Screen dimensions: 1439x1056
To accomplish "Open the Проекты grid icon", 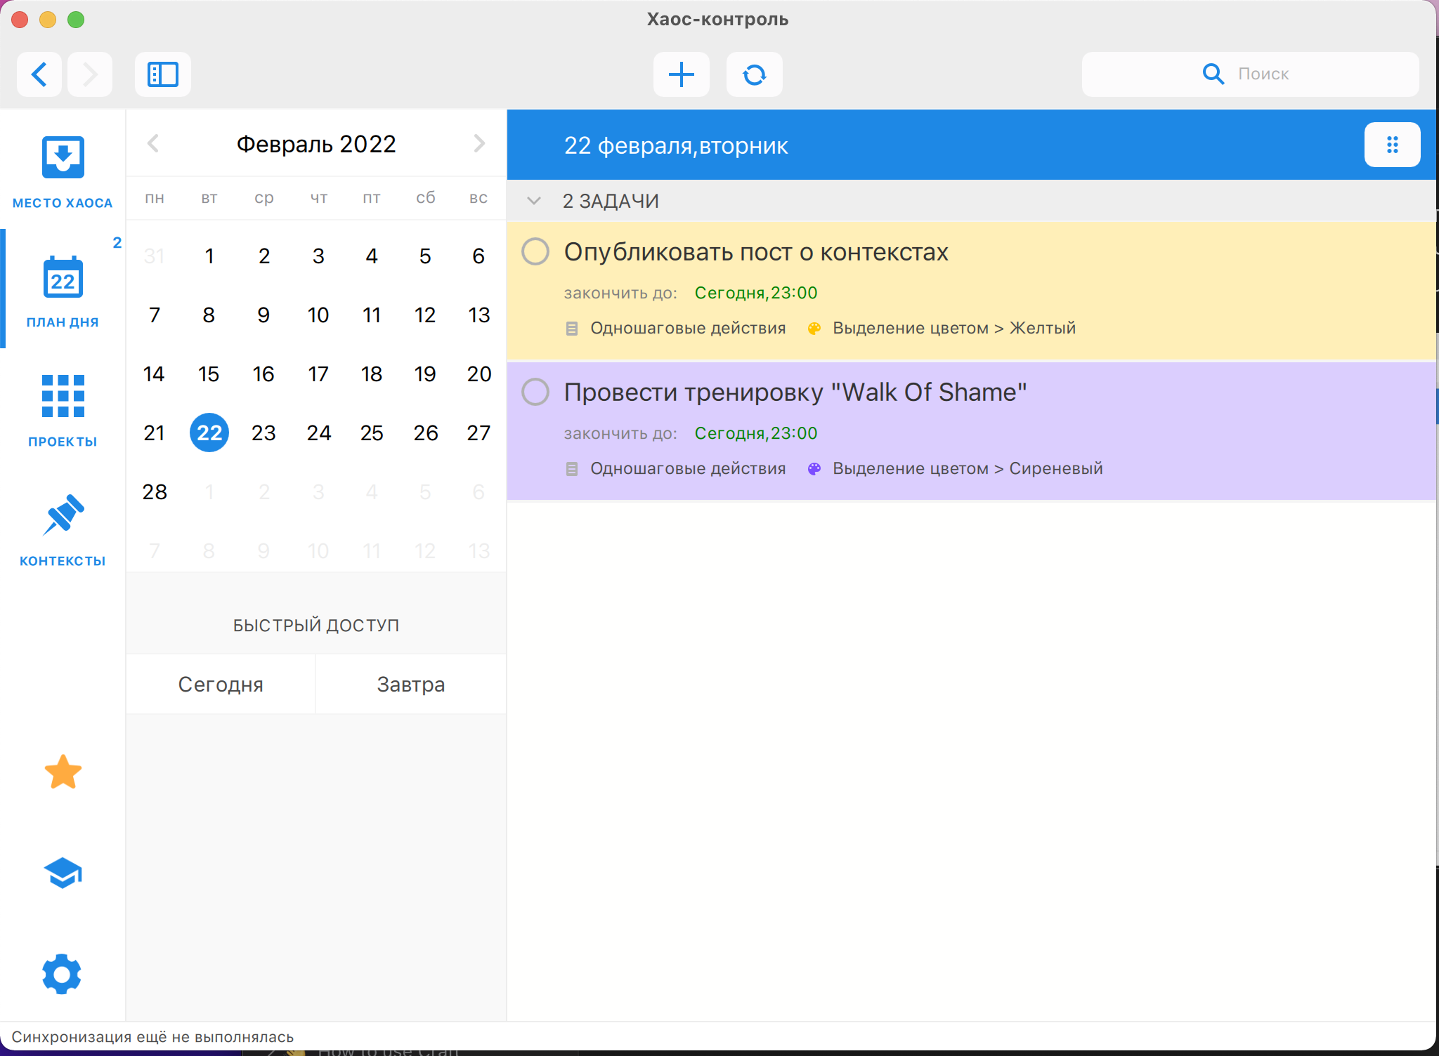I will [x=63, y=396].
